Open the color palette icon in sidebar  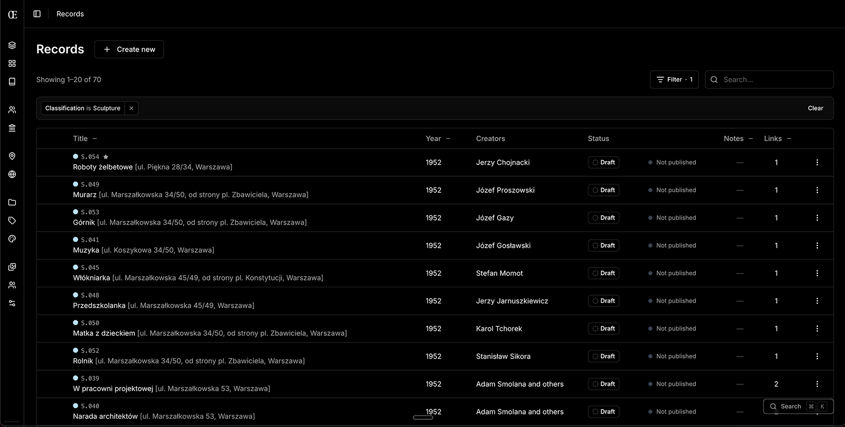point(12,239)
